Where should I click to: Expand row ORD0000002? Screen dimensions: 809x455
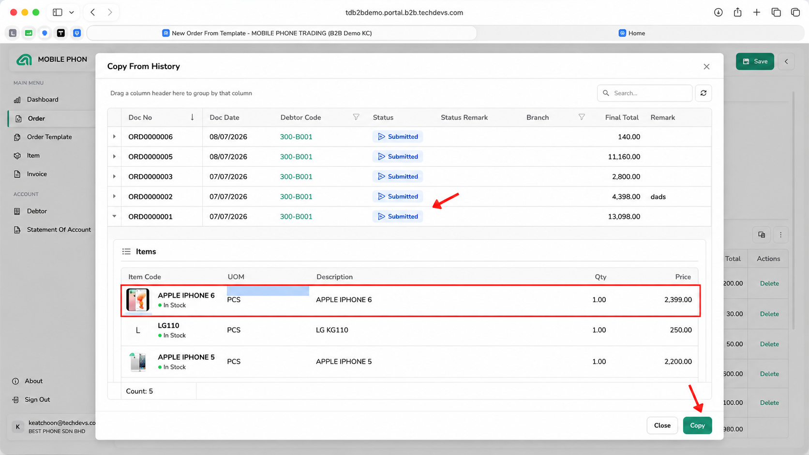pyautogui.click(x=114, y=196)
